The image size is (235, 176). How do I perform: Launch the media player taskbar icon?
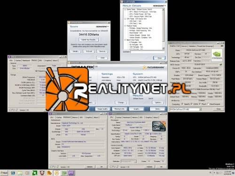pyautogui.click(x=27, y=173)
